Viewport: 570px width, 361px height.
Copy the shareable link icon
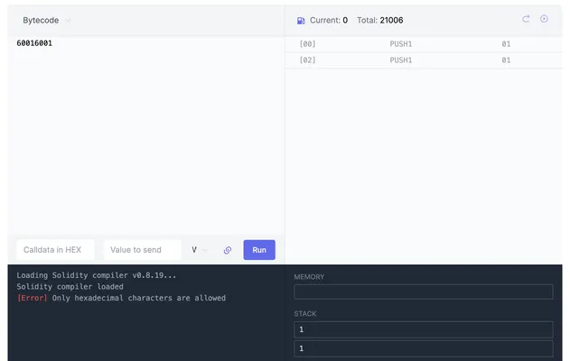coord(228,250)
